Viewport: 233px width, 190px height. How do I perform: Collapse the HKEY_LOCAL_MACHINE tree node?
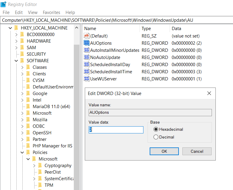coord(10,28)
